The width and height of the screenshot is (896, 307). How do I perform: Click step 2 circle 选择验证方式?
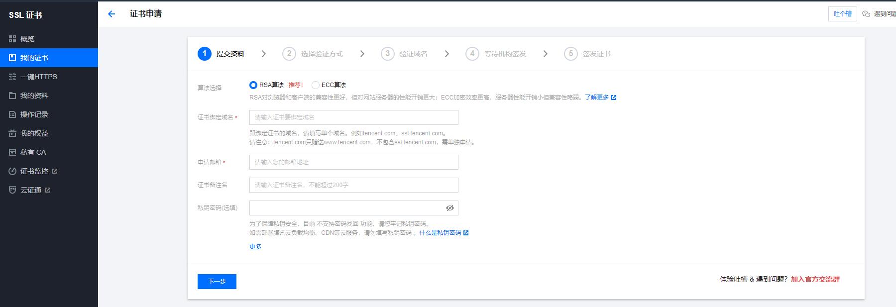(289, 54)
